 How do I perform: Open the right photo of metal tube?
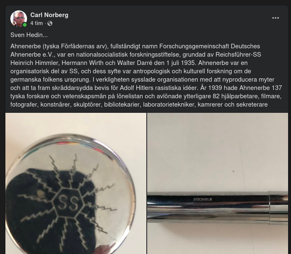pos(217,183)
